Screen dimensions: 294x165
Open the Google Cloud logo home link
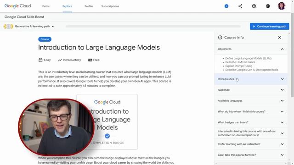(x=17, y=6)
